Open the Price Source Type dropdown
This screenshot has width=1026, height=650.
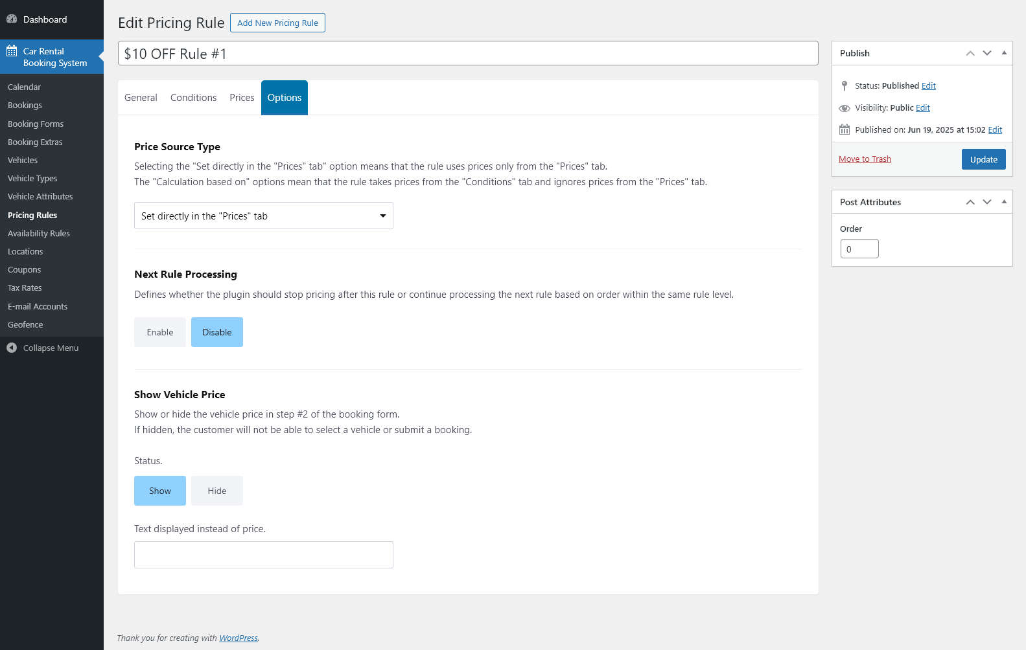coord(263,216)
